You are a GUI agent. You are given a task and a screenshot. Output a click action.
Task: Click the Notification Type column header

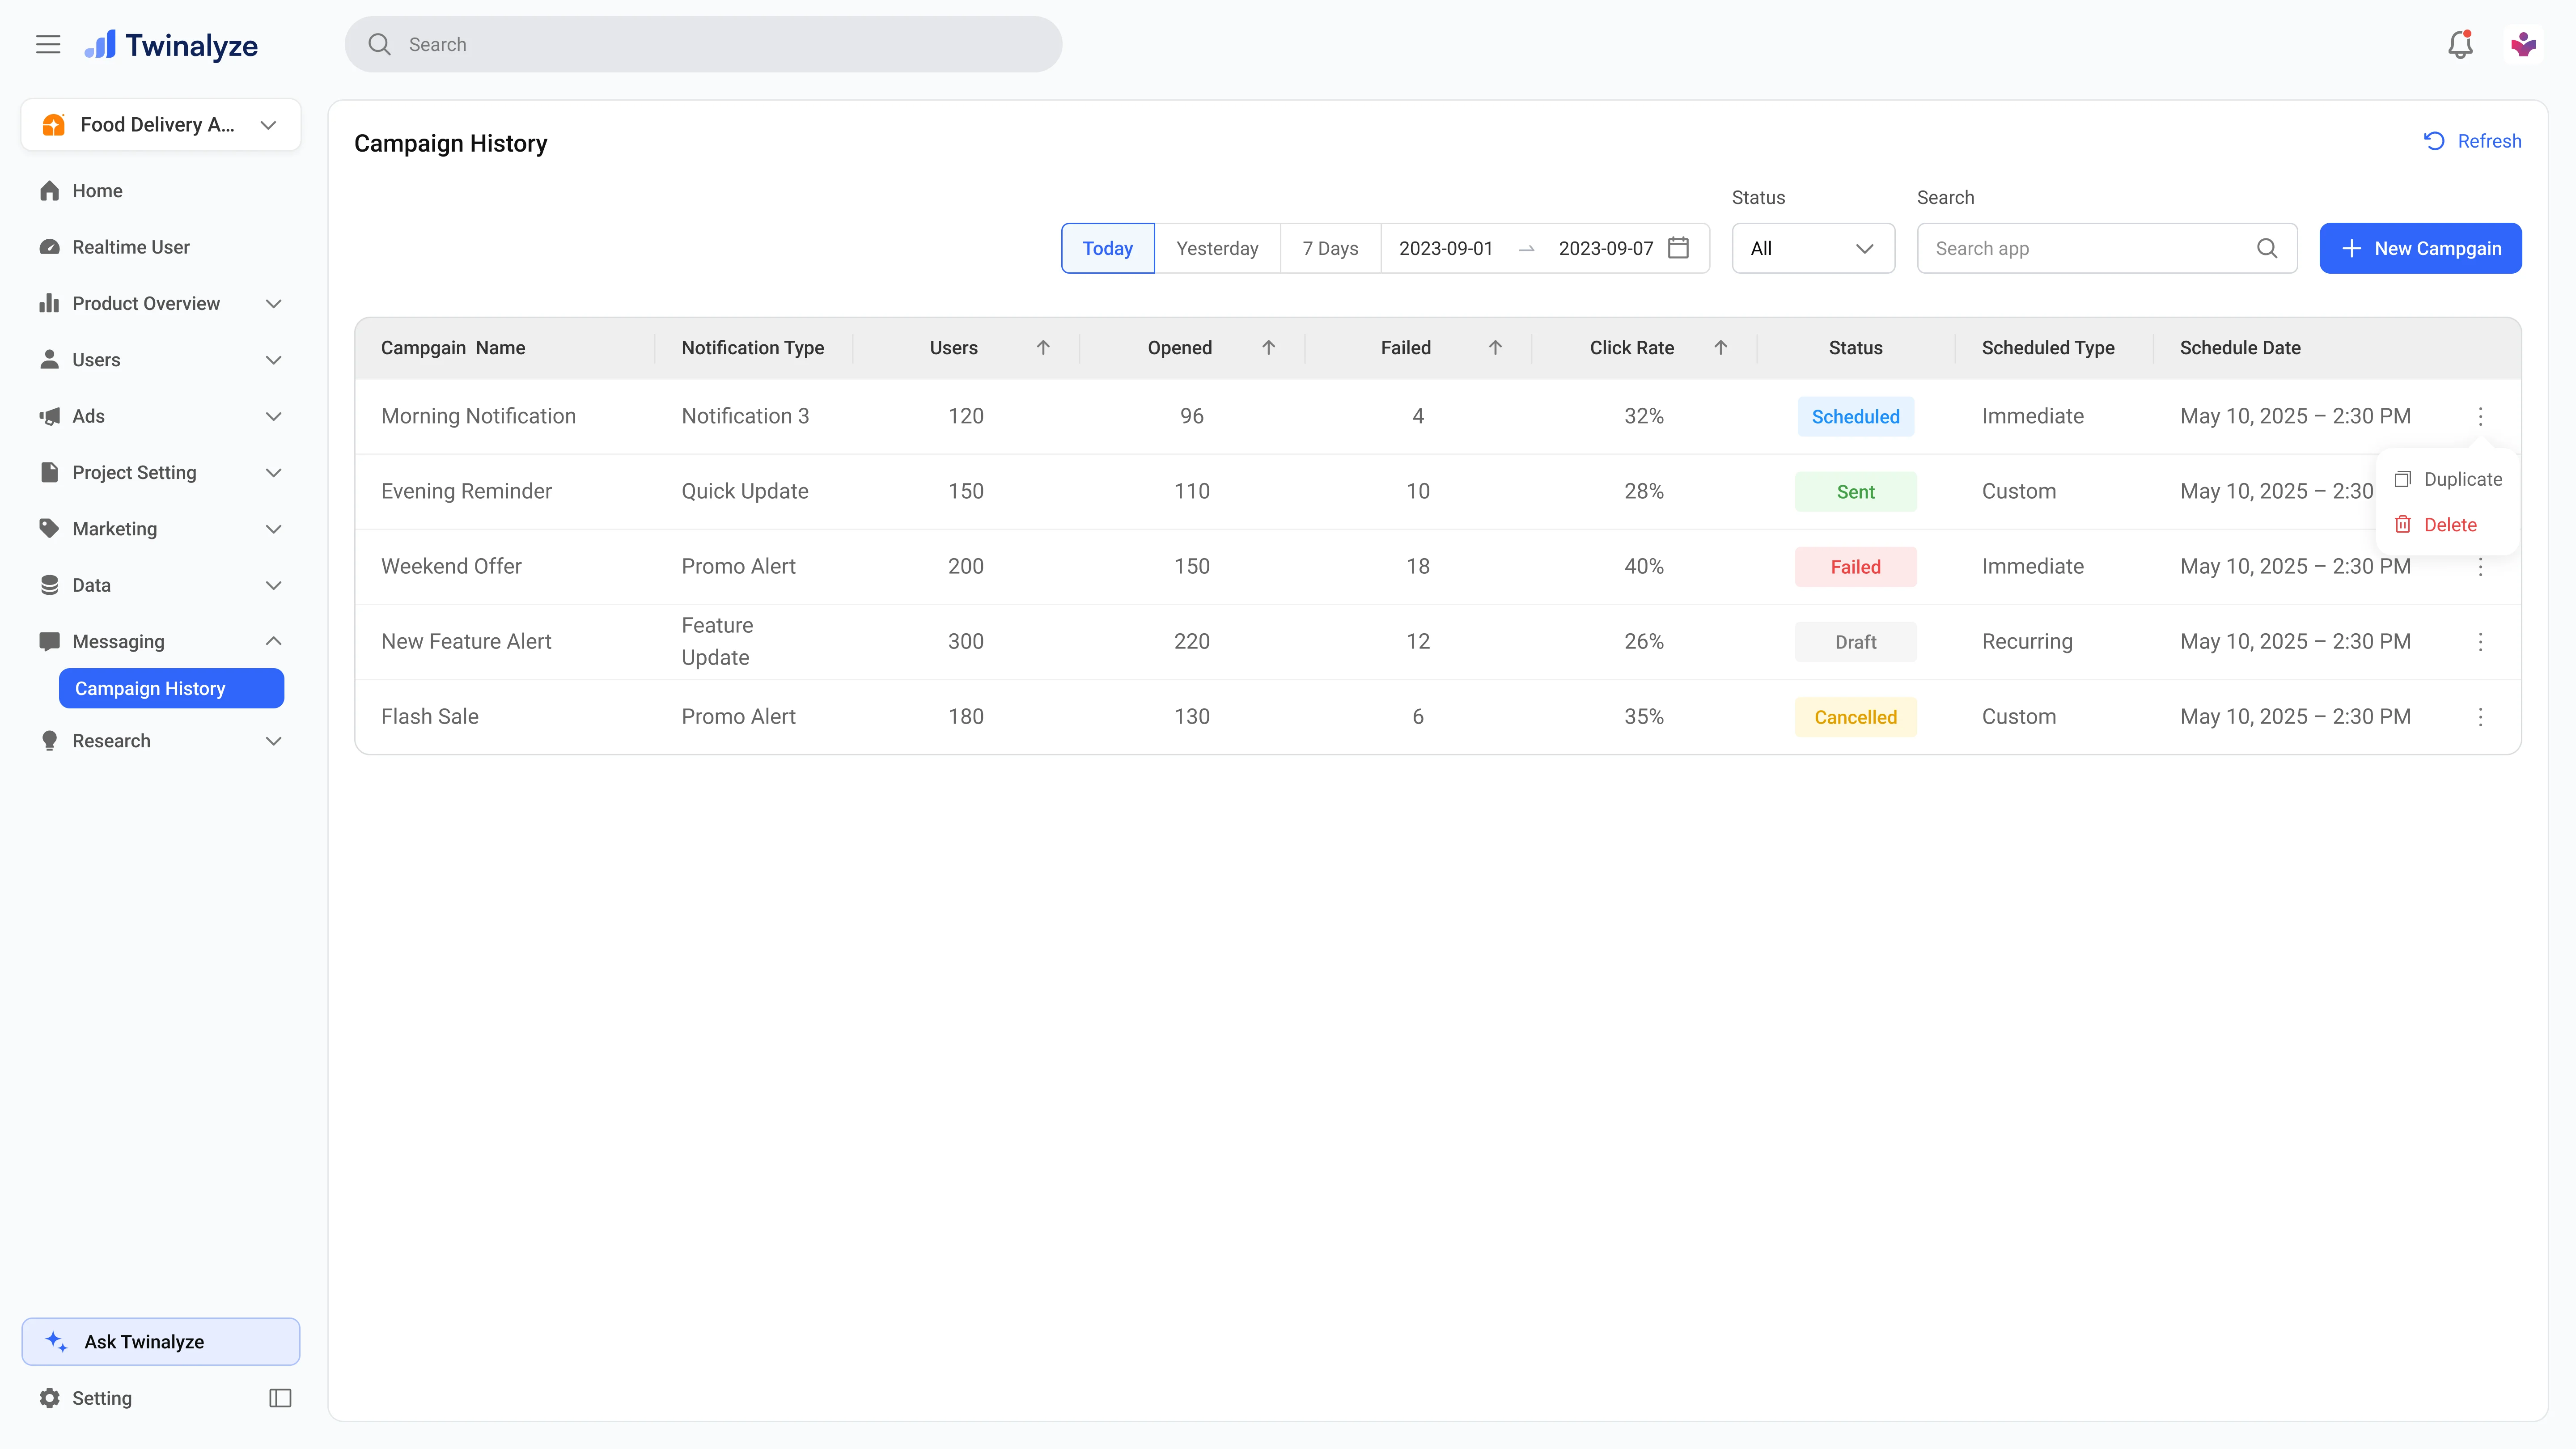(753, 347)
